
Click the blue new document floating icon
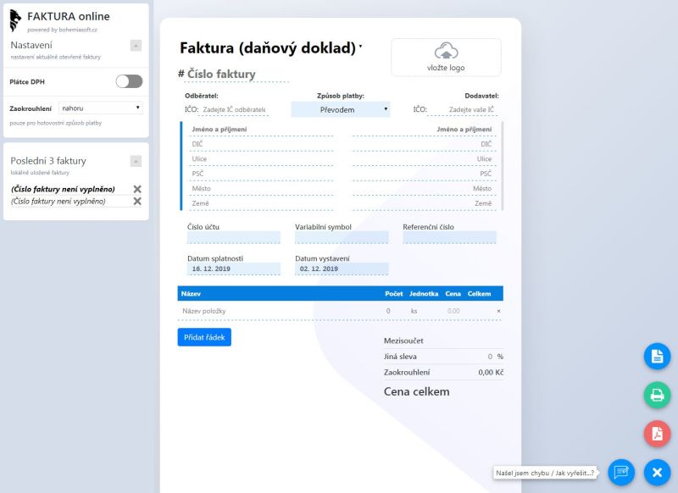point(657,357)
